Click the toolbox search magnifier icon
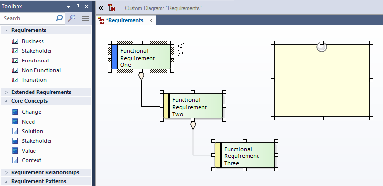This screenshot has height=186, width=383. pos(59,18)
